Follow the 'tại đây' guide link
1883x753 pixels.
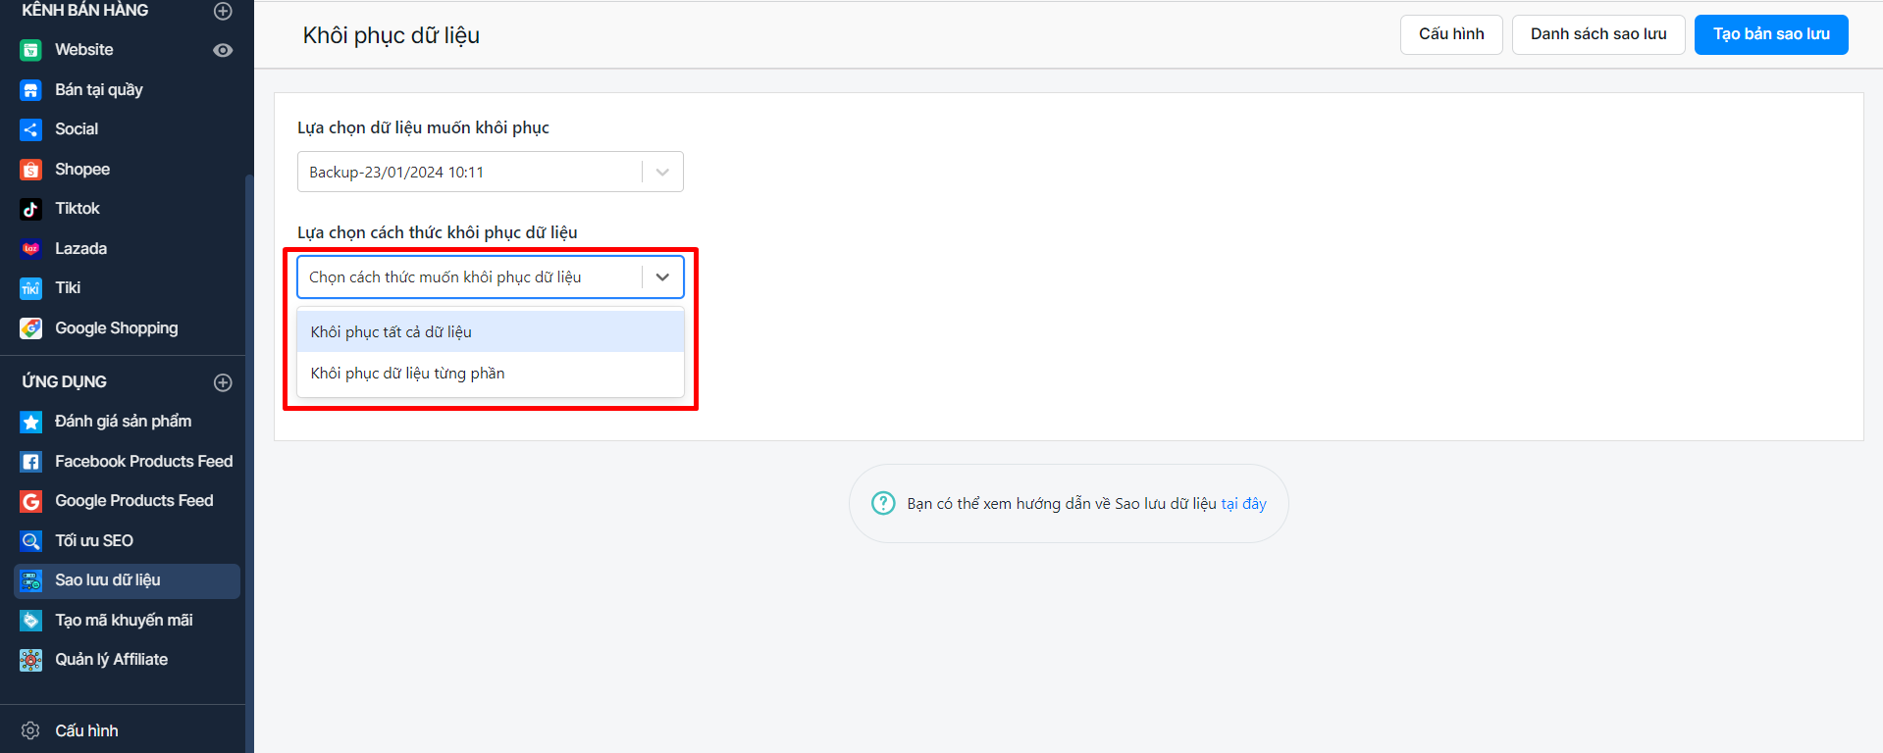[1243, 504]
